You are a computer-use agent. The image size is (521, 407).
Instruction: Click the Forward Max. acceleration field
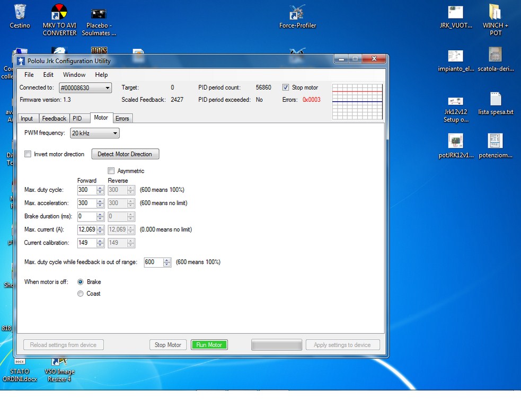click(x=87, y=203)
